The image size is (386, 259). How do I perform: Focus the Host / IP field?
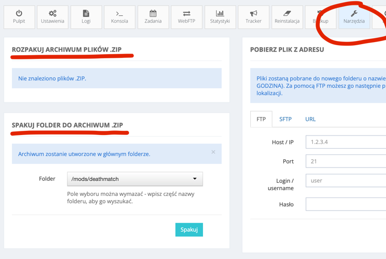coord(346,142)
